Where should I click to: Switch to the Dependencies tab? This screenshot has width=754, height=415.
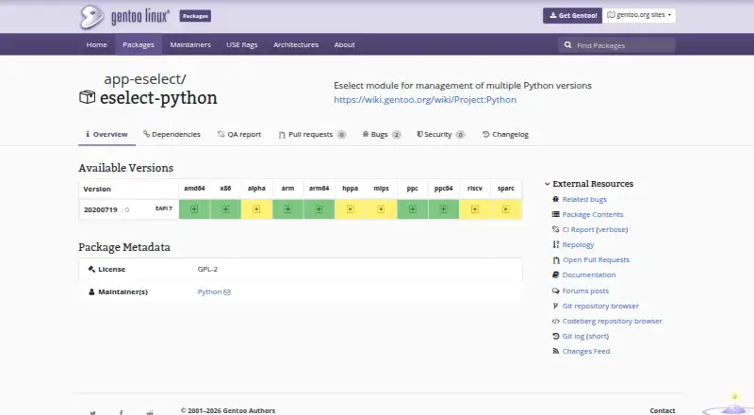tap(172, 134)
